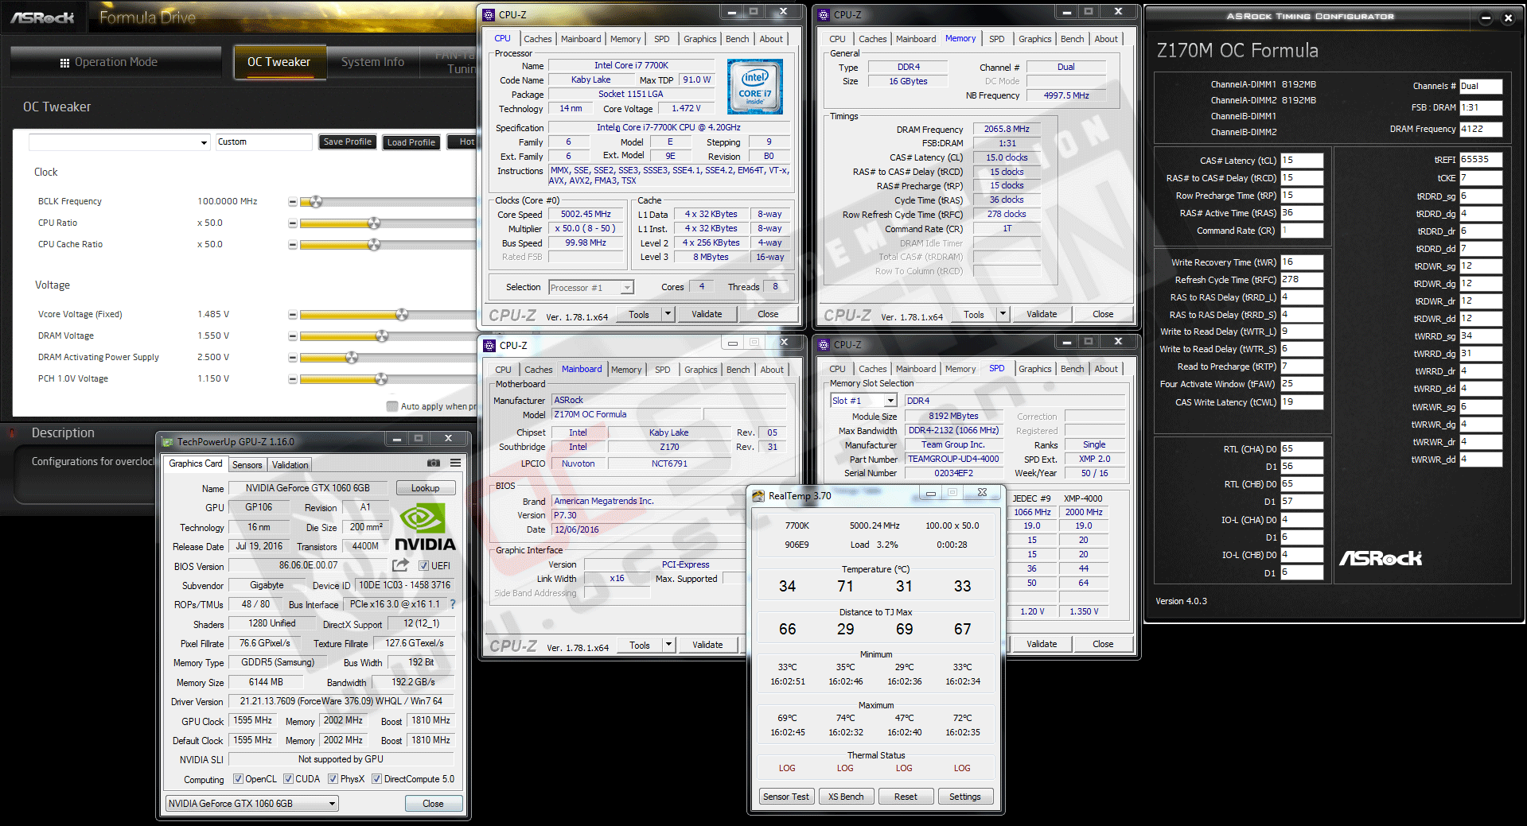Click the minus icon for CPU Ratio
1527x826 pixels.
pyautogui.click(x=293, y=223)
